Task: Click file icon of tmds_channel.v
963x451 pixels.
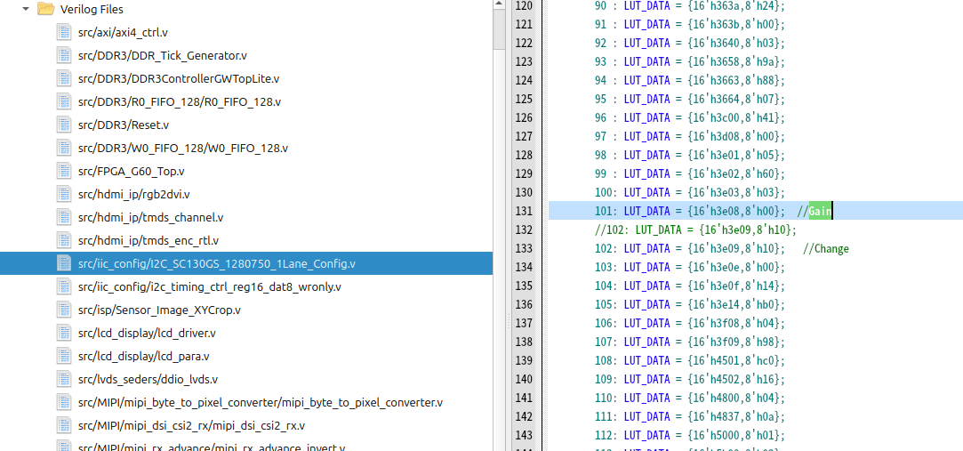Action: 65,217
